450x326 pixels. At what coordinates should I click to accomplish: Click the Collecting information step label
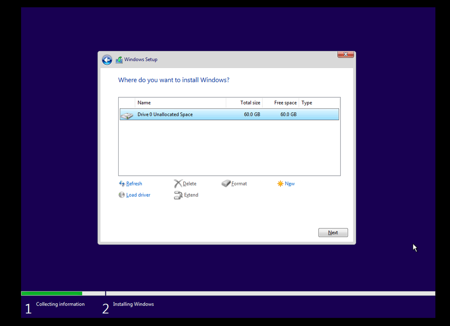[x=60, y=304]
